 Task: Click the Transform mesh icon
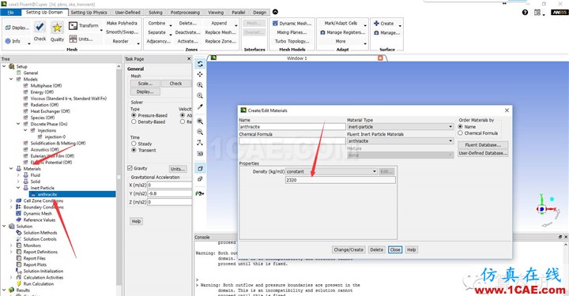(73, 25)
